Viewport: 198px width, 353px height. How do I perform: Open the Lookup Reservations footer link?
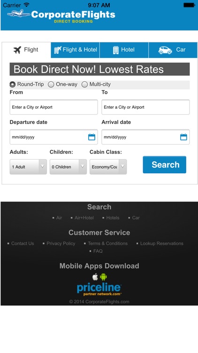pos(161,243)
